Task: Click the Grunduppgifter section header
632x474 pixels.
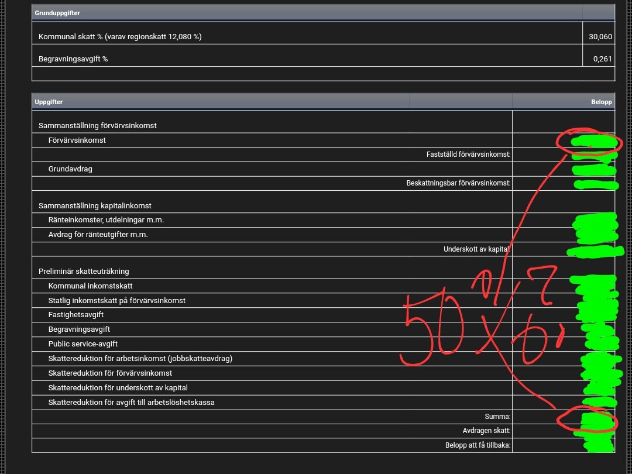Action: coord(57,13)
